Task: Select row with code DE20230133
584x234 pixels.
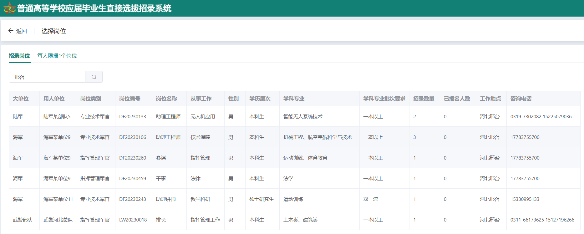Action: tap(295, 116)
